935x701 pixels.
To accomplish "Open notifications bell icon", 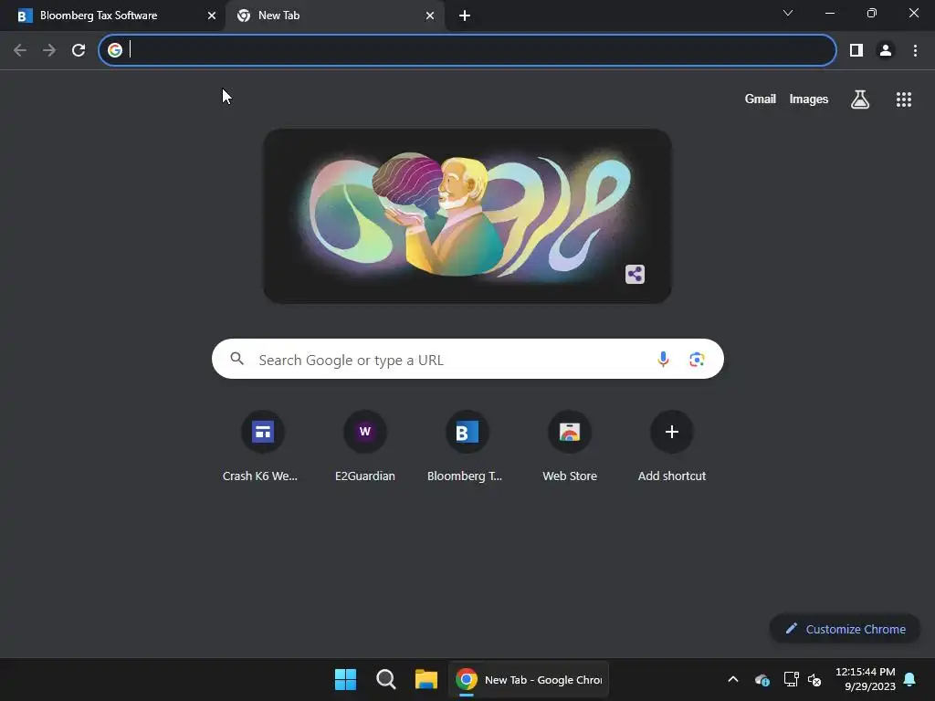I will point(910,679).
